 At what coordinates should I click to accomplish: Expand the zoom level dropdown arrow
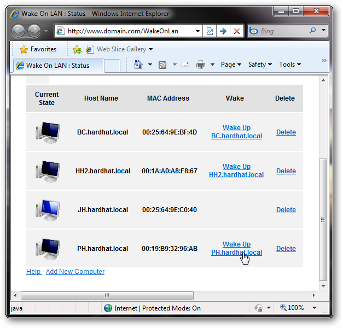[x=314, y=308]
